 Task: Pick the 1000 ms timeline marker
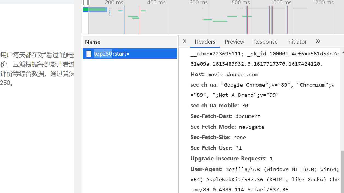(281, 3)
